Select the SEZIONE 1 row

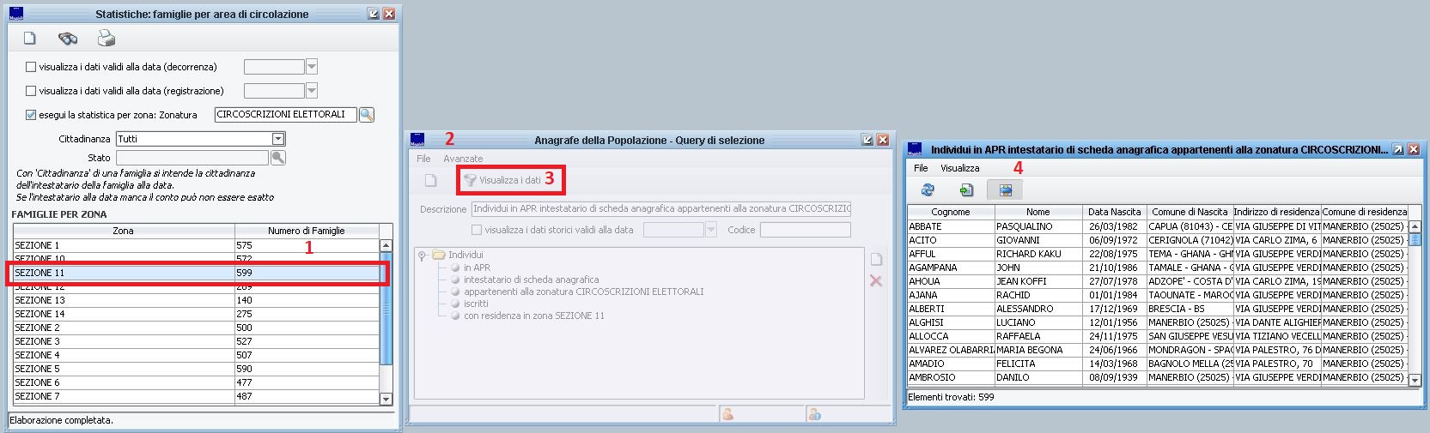[x=197, y=245]
